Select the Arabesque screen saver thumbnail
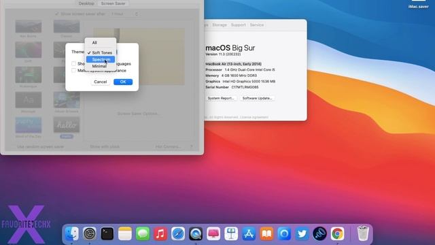 [29, 75]
